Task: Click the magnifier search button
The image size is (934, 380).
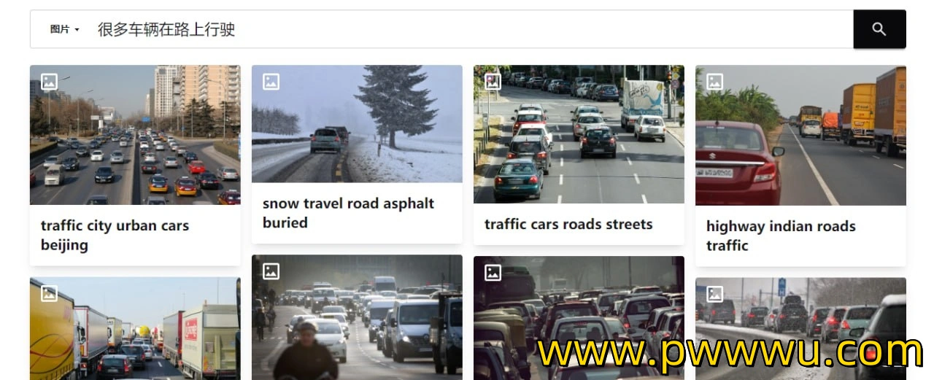Action: pyautogui.click(x=879, y=29)
